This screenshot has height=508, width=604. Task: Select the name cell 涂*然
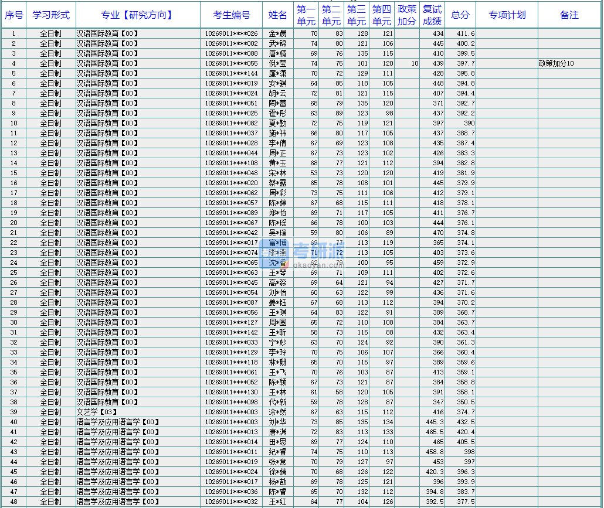(x=278, y=412)
